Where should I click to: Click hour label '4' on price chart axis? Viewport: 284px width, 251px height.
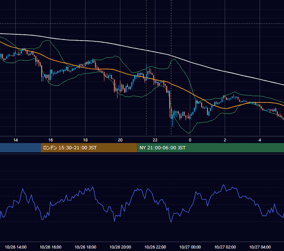coord(260,140)
